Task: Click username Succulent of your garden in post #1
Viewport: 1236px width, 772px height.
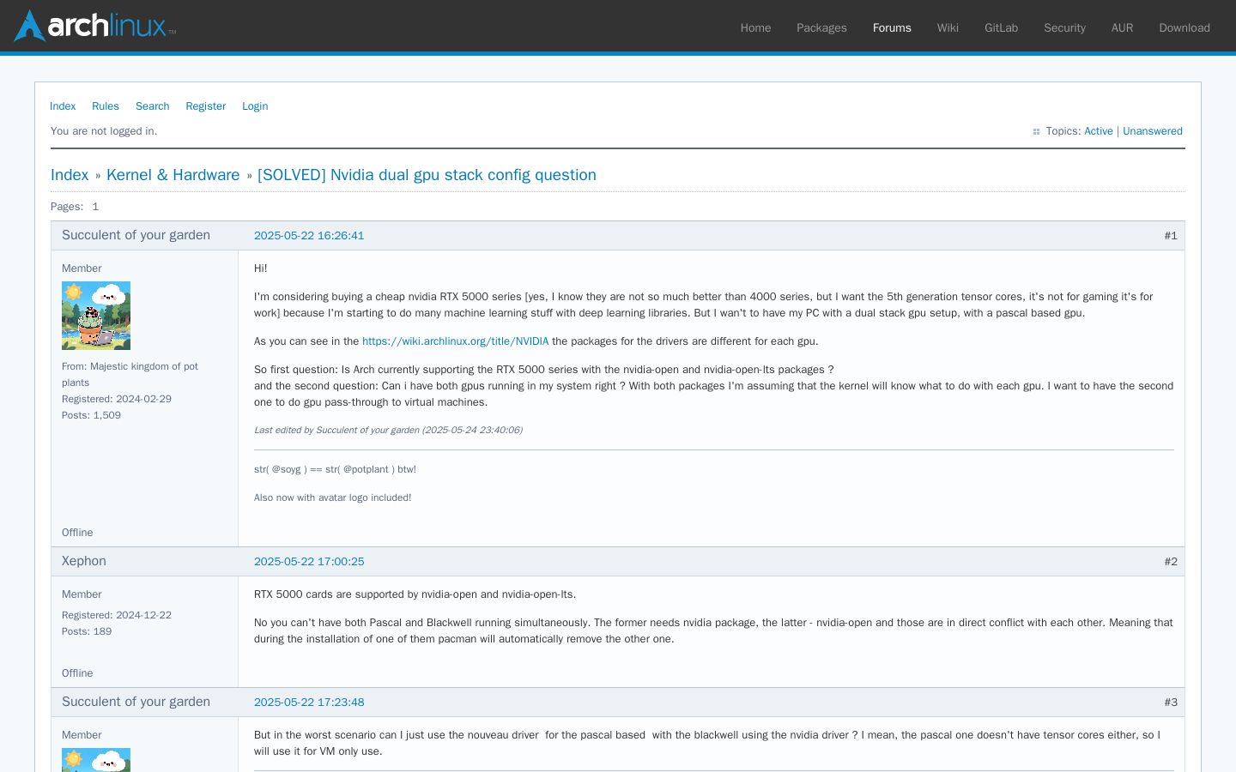Action: coord(136,235)
